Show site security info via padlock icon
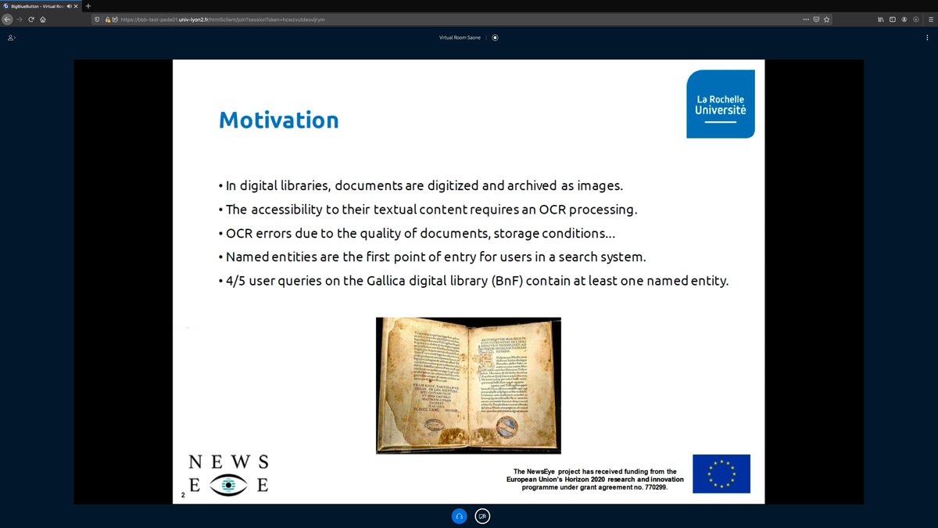938x528 pixels. click(x=108, y=19)
